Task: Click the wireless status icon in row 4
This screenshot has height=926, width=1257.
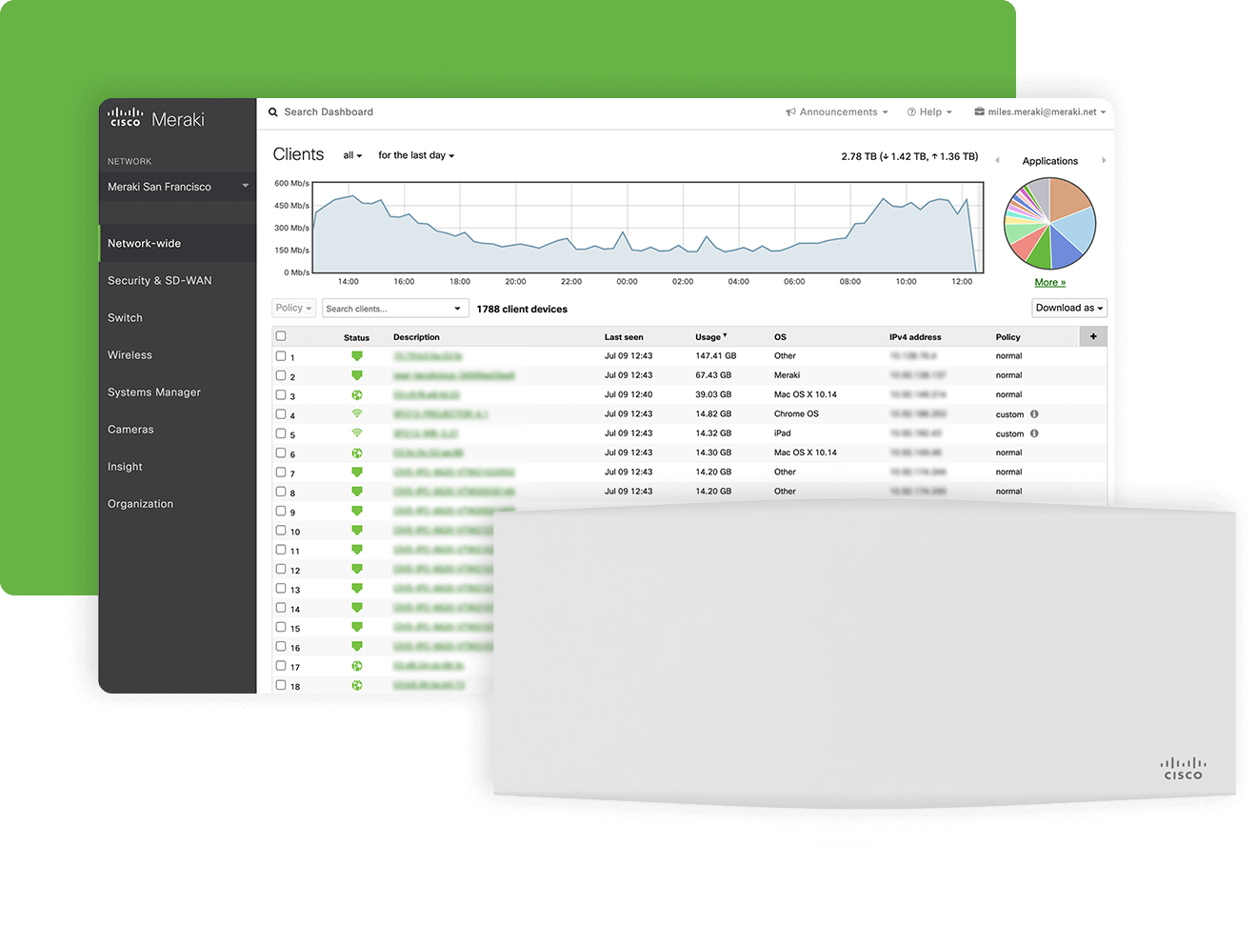Action: click(x=357, y=414)
